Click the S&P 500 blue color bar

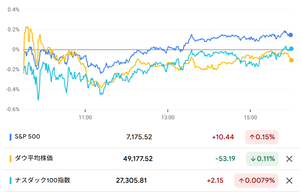point(11,137)
